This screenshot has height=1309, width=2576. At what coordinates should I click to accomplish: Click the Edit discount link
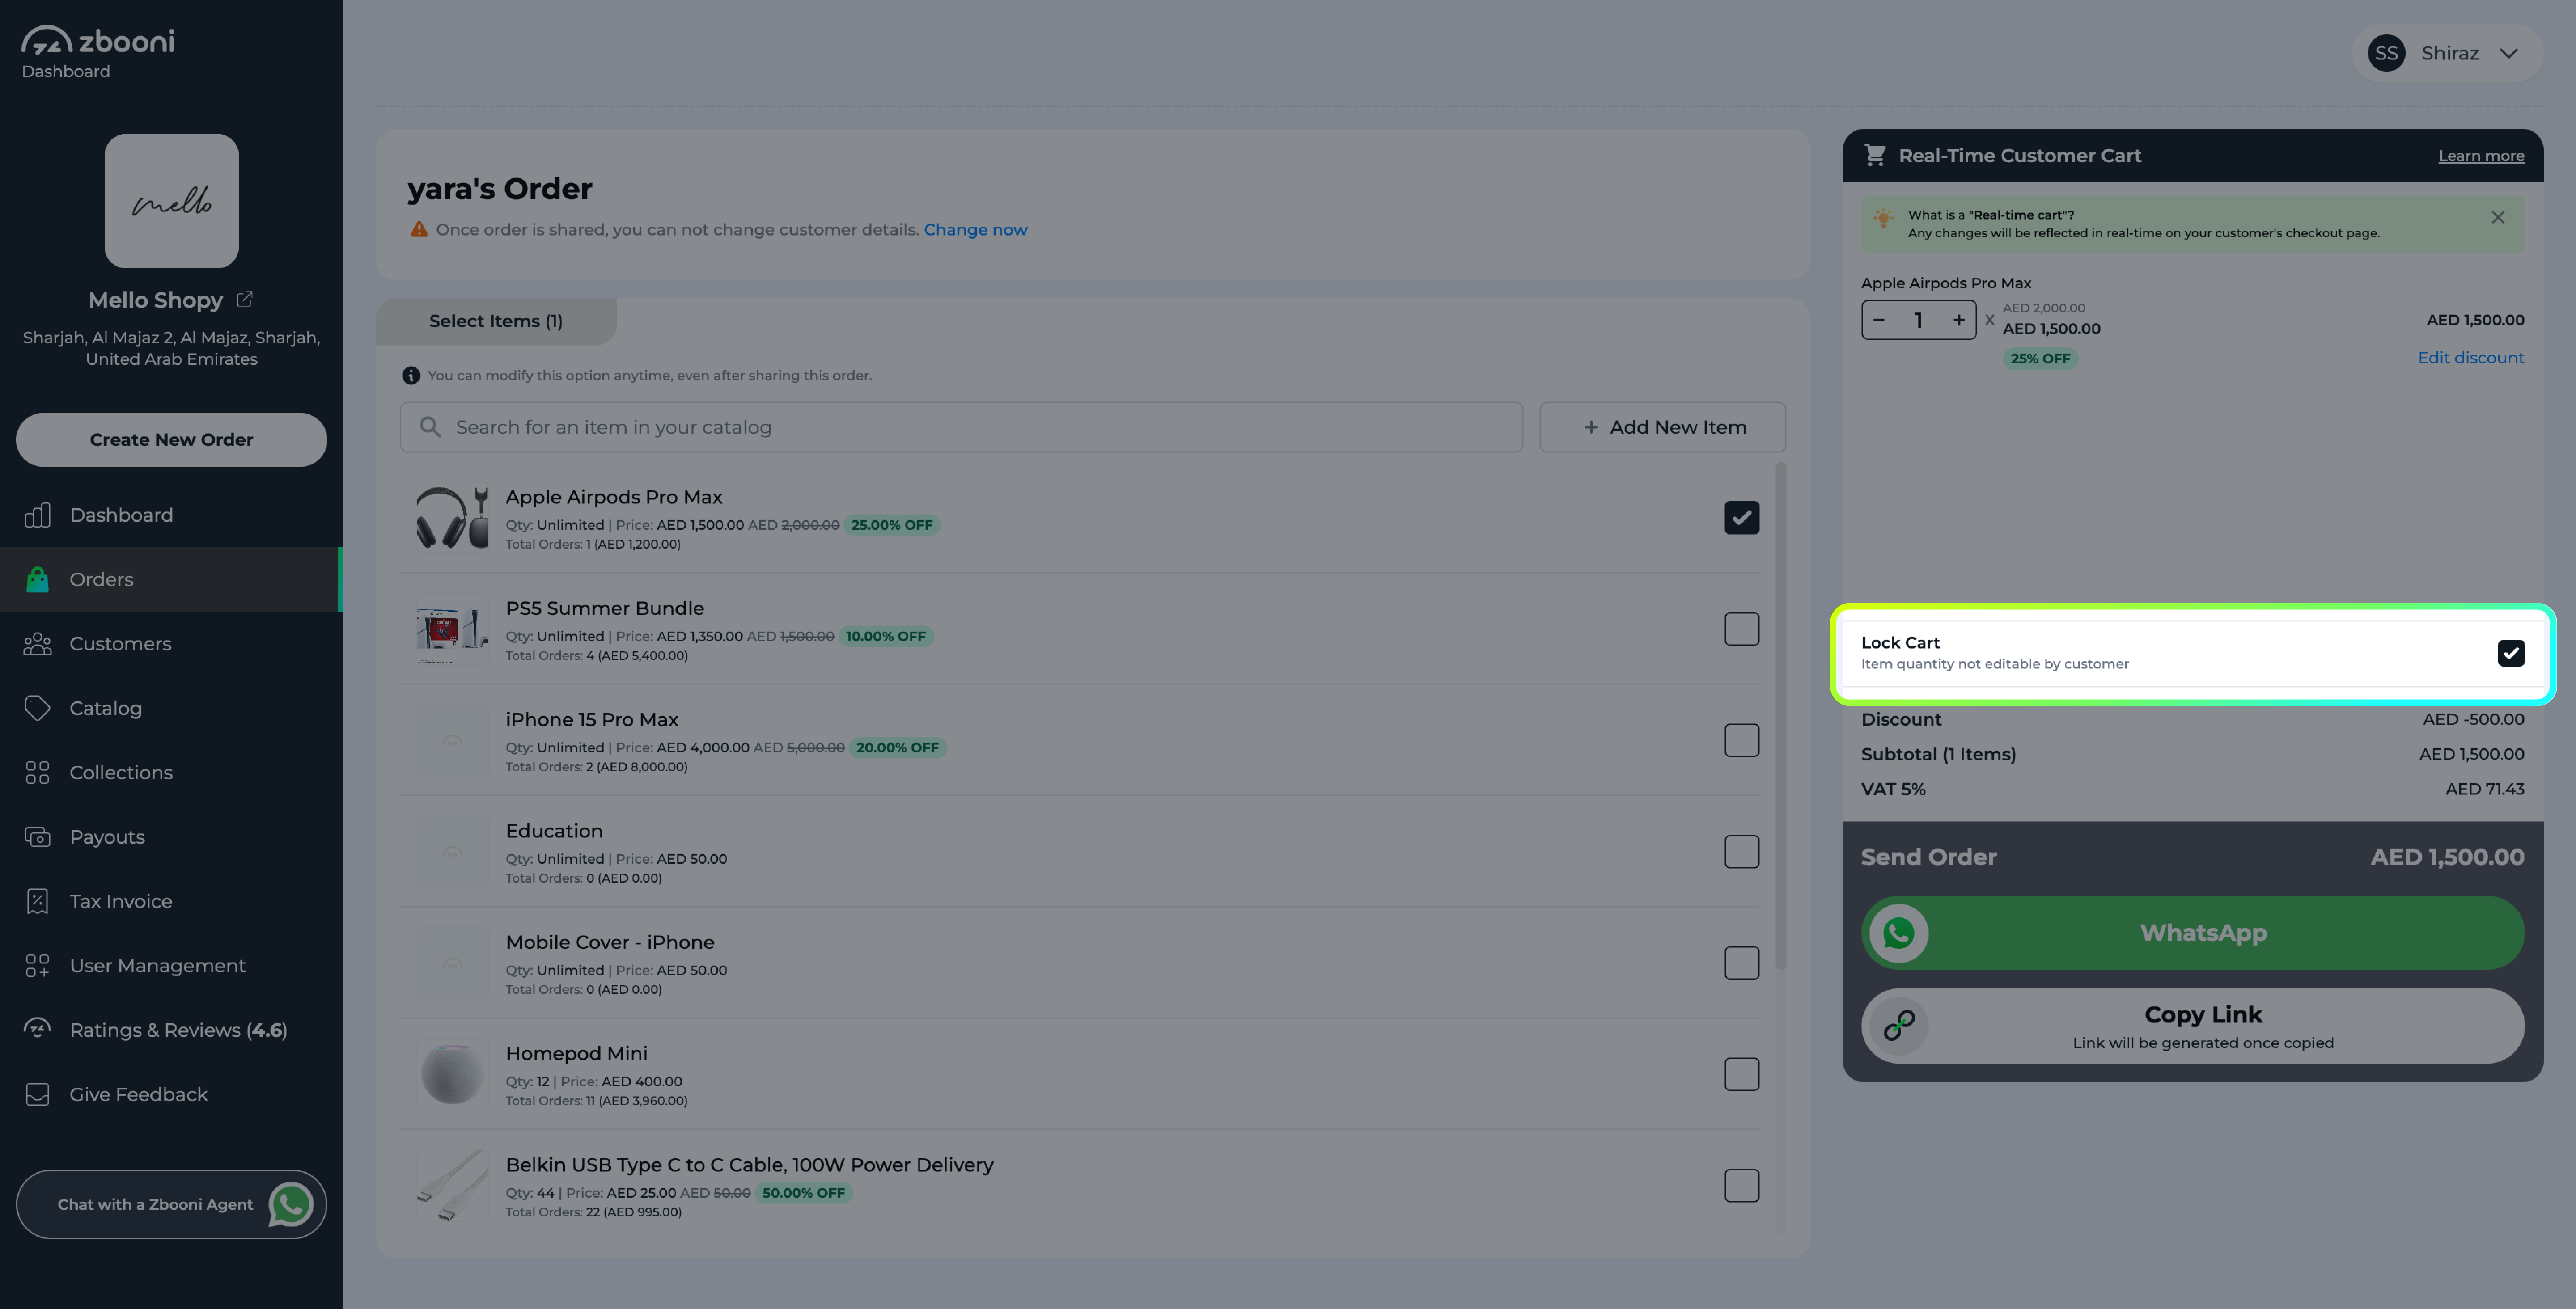click(2470, 358)
